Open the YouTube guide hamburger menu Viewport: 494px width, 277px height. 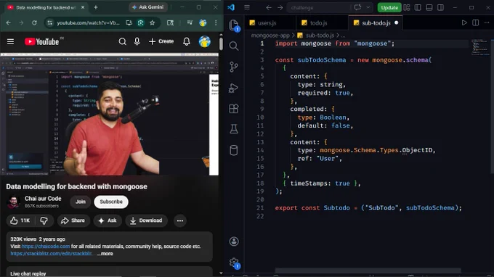[10, 41]
